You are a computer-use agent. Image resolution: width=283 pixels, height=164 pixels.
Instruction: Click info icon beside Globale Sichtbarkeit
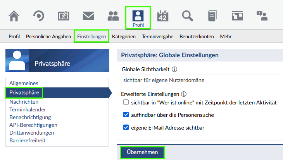coord(174,70)
